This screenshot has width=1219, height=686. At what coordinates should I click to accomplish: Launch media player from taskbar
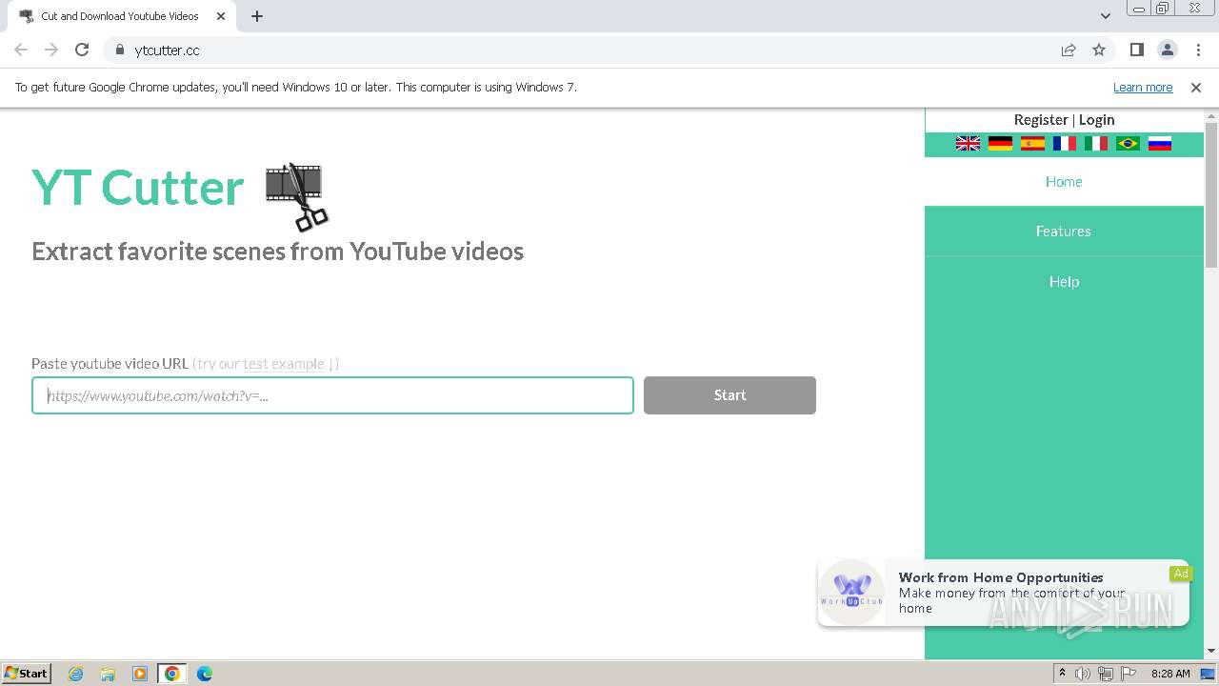pos(140,674)
